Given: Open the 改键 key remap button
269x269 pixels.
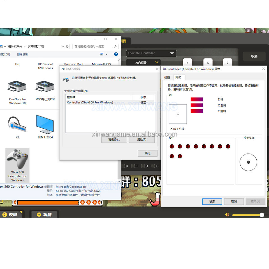Looking at the screenshot, I should point(11,214).
